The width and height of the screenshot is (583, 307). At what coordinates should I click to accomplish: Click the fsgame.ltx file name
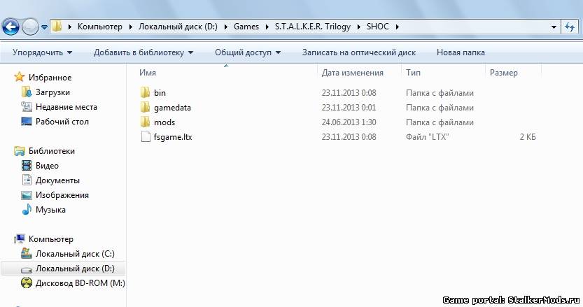coord(173,137)
